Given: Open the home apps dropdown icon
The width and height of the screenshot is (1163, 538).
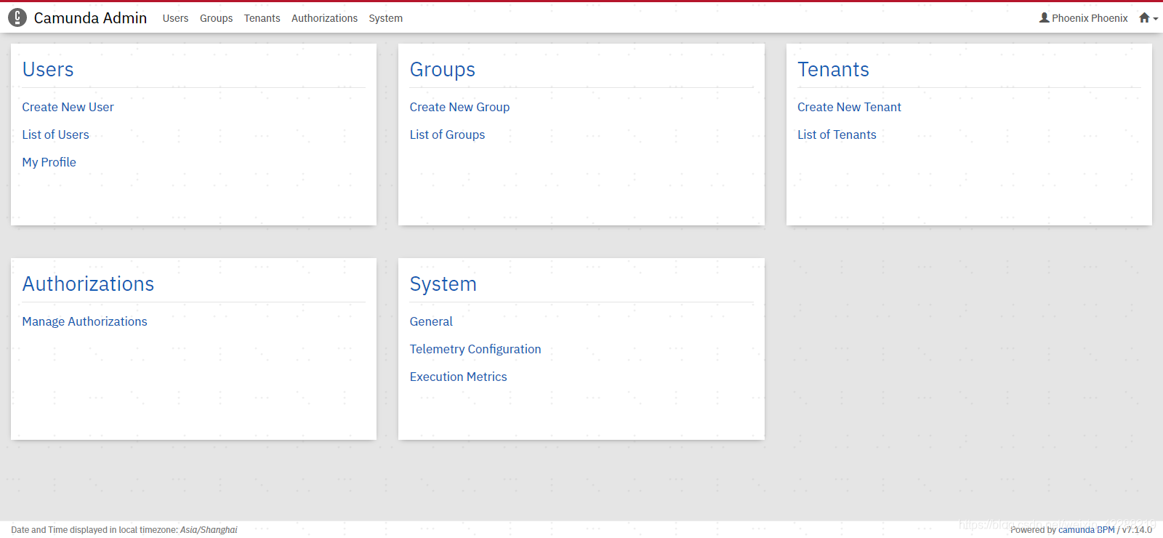Looking at the screenshot, I should coord(1148,18).
